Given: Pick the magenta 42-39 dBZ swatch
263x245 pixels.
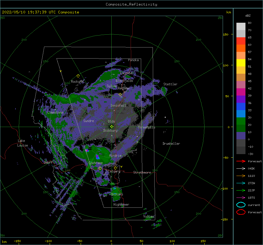Looking at the screenshot, I should [x=241, y=92].
